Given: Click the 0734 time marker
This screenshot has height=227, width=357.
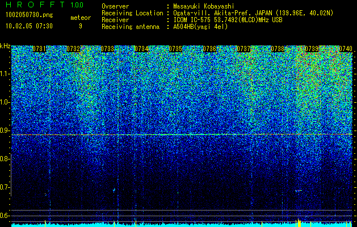Looking at the screenshot, I should [x=141, y=49].
